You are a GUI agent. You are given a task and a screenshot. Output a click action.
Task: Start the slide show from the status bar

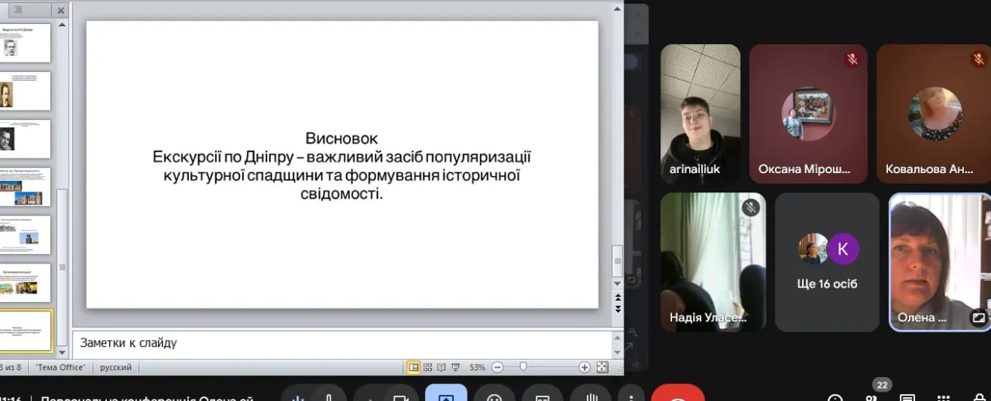(x=456, y=368)
